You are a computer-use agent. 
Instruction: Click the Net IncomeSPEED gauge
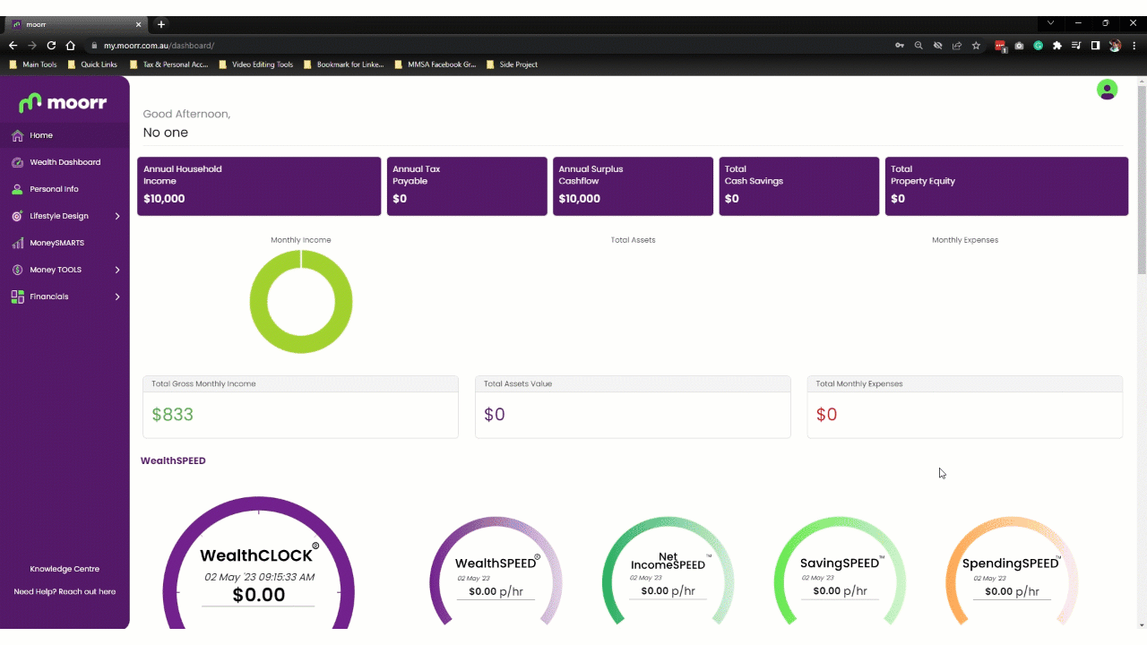668,572
